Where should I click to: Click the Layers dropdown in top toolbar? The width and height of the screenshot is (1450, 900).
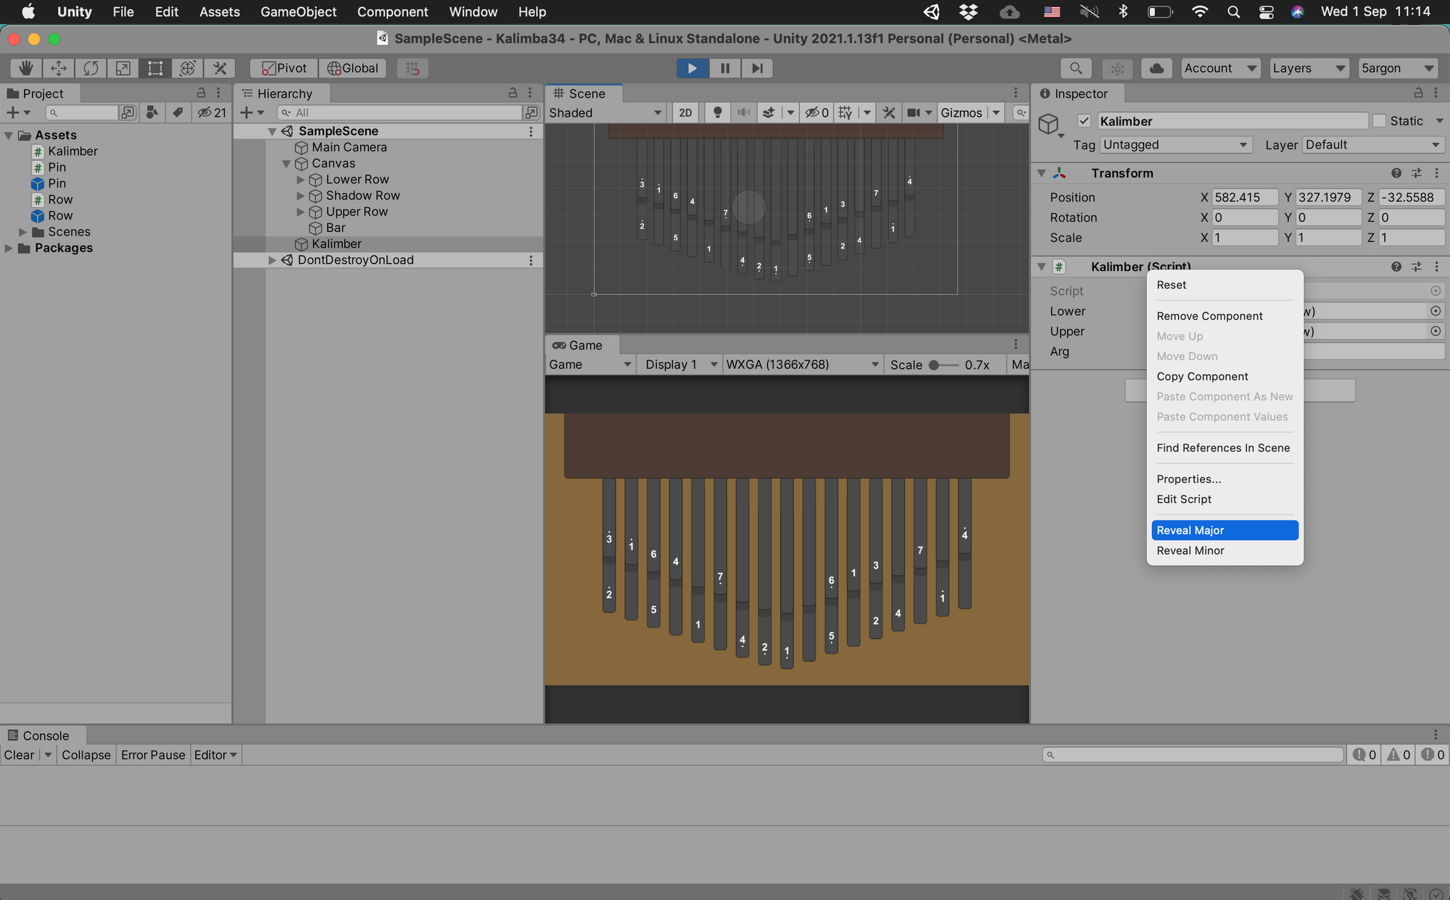pos(1309,67)
